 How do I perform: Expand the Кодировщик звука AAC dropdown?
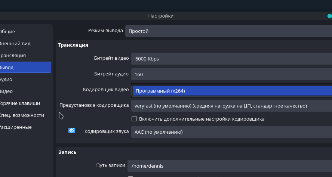231,132
